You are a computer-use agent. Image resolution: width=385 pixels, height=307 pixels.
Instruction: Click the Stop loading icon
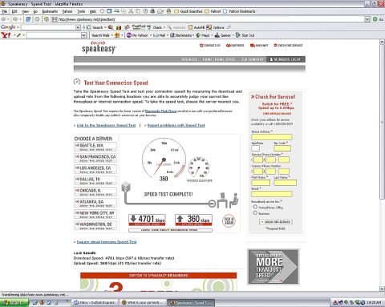(x=37, y=19)
